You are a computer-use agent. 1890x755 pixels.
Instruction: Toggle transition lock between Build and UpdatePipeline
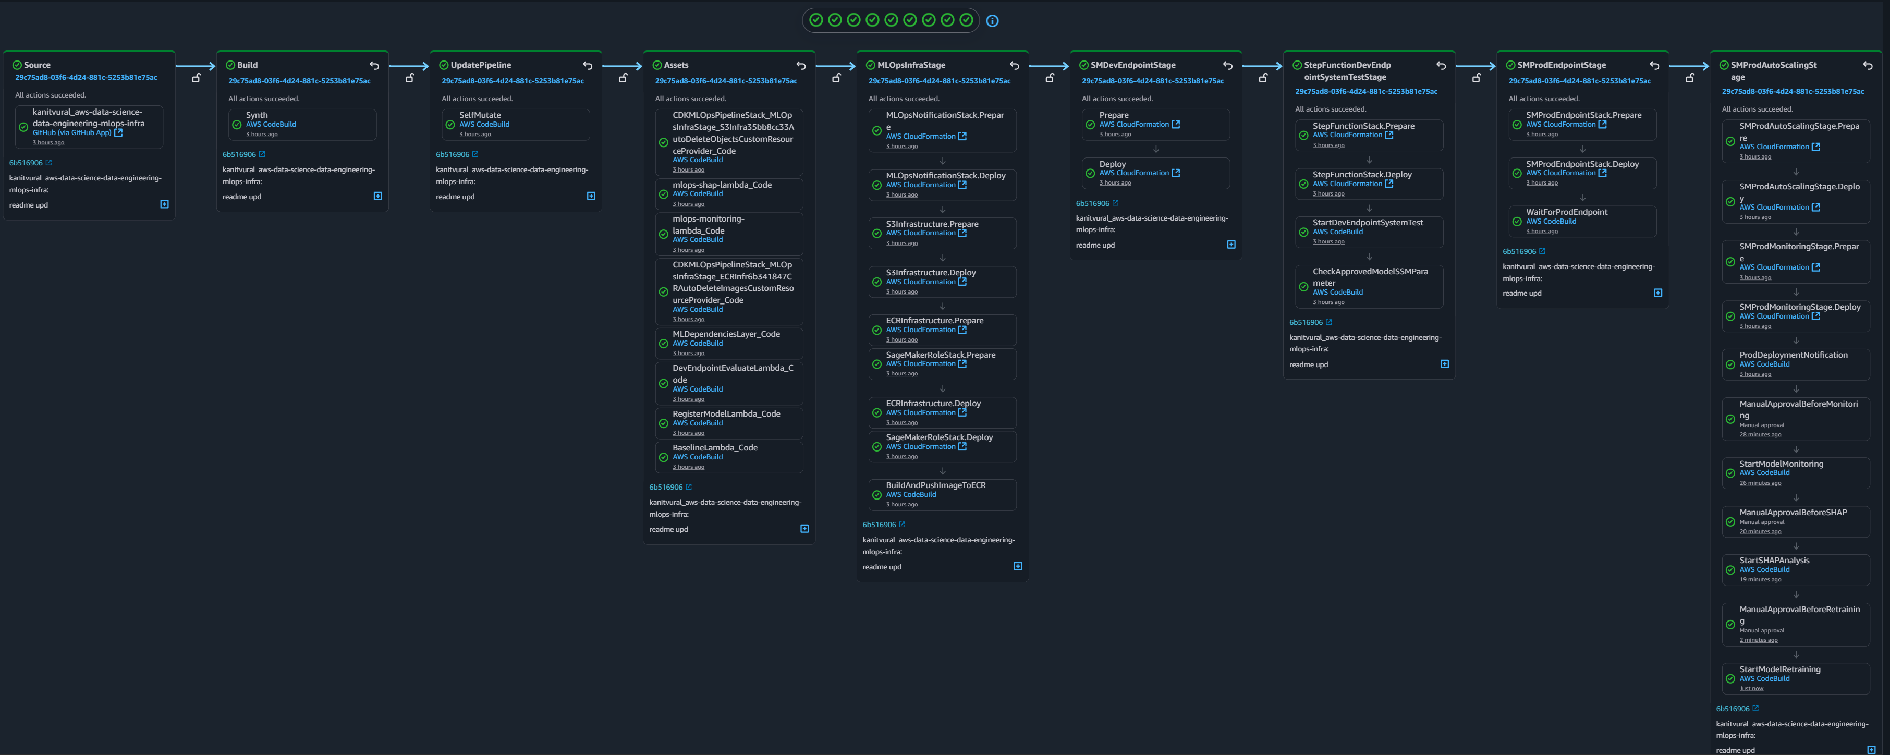(x=409, y=78)
